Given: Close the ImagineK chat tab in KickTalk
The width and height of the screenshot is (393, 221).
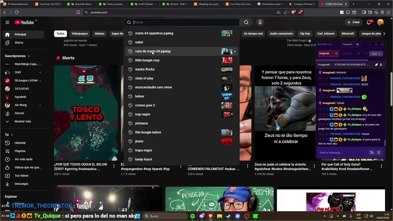Looking at the screenshot, I should (336, 53).
